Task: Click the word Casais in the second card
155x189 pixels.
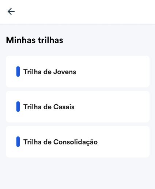Action: (64, 107)
